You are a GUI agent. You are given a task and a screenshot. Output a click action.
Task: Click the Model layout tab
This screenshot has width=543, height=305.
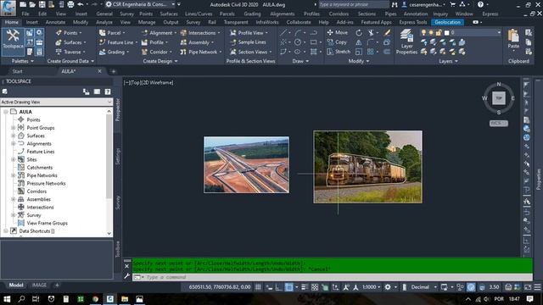pyautogui.click(x=16, y=286)
